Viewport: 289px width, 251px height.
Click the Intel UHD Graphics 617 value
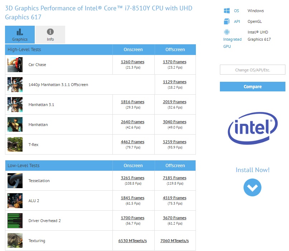(259, 36)
